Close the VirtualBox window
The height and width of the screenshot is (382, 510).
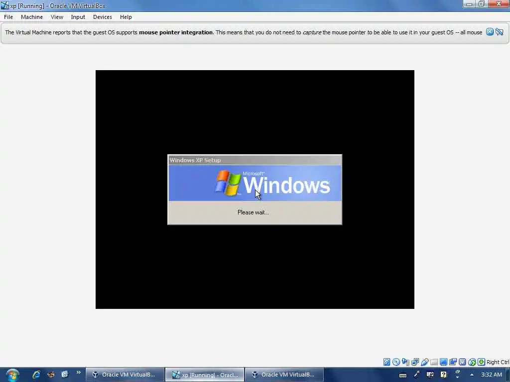tap(499, 4)
